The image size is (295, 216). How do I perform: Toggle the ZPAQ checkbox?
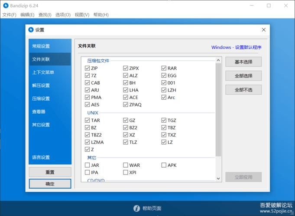pos(126,105)
